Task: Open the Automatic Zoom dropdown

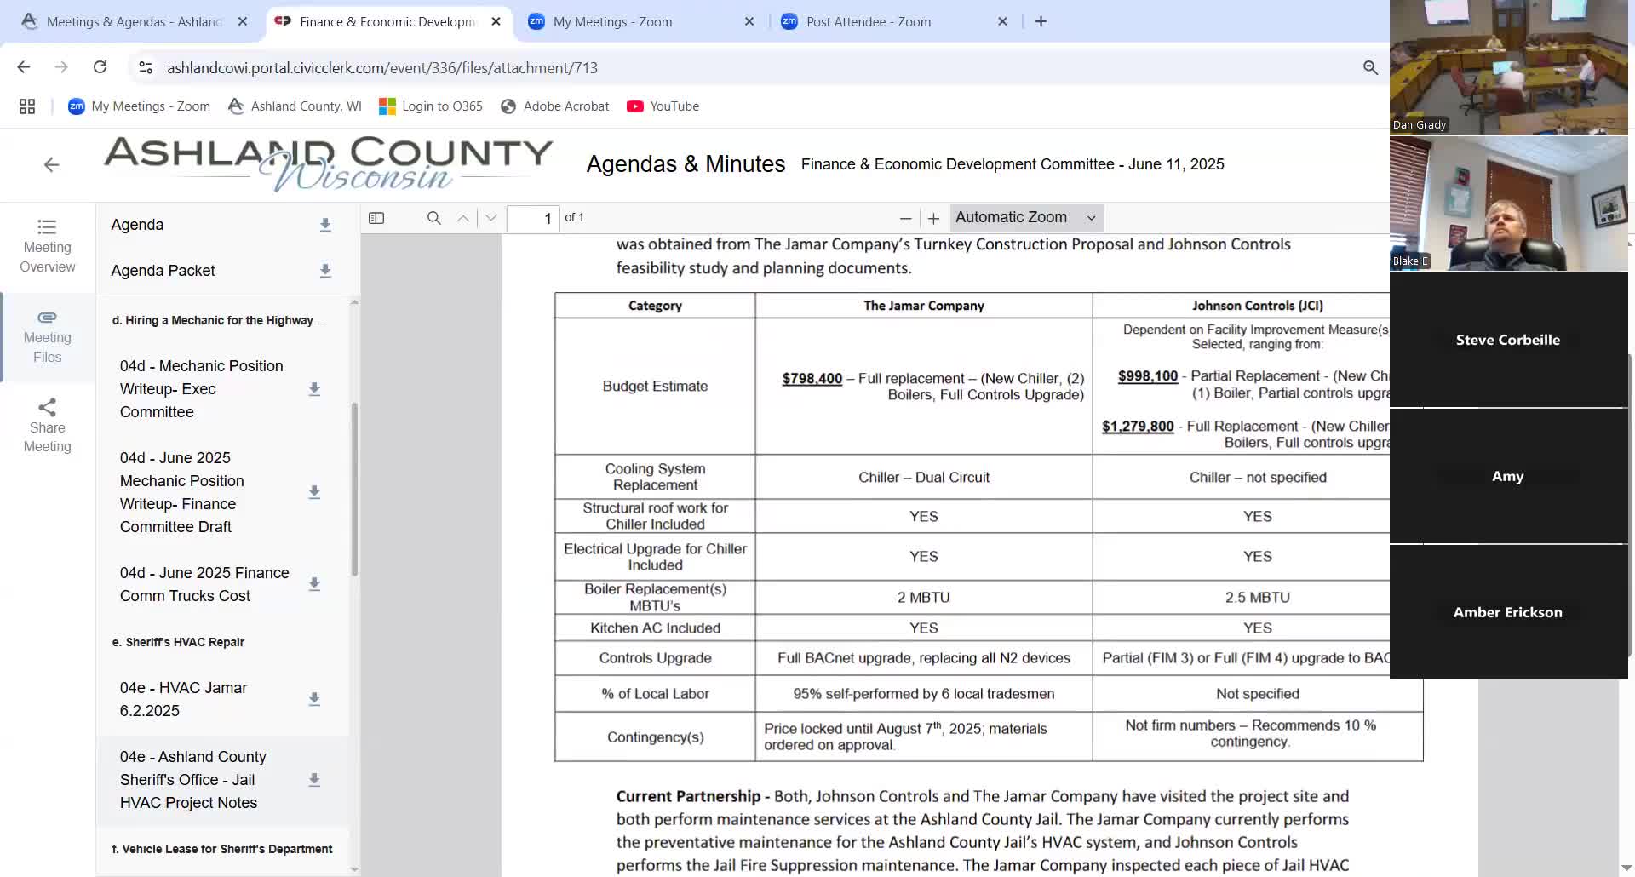Action: point(1025,218)
